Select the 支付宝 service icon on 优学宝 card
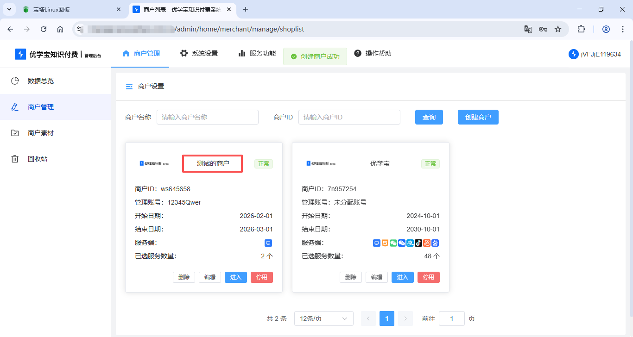This screenshot has height=337, width=633. pyautogui.click(x=410, y=243)
